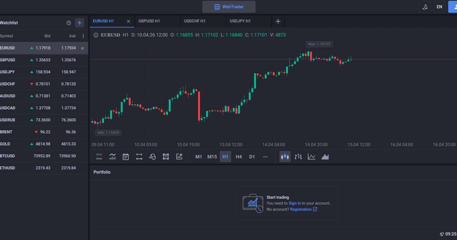Image resolution: width=457 pixels, height=240 pixels.
Task: Select BTCUSD in the Watchlist
Action: (44, 156)
